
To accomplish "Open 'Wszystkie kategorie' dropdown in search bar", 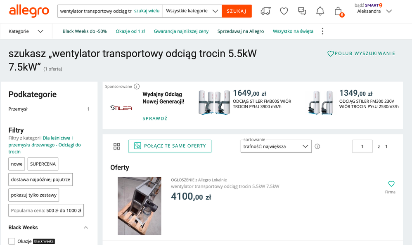I will coord(192,11).
